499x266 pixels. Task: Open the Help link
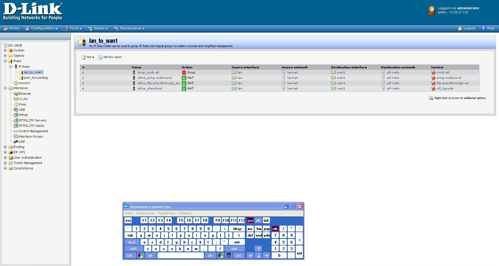pos(491,29)
